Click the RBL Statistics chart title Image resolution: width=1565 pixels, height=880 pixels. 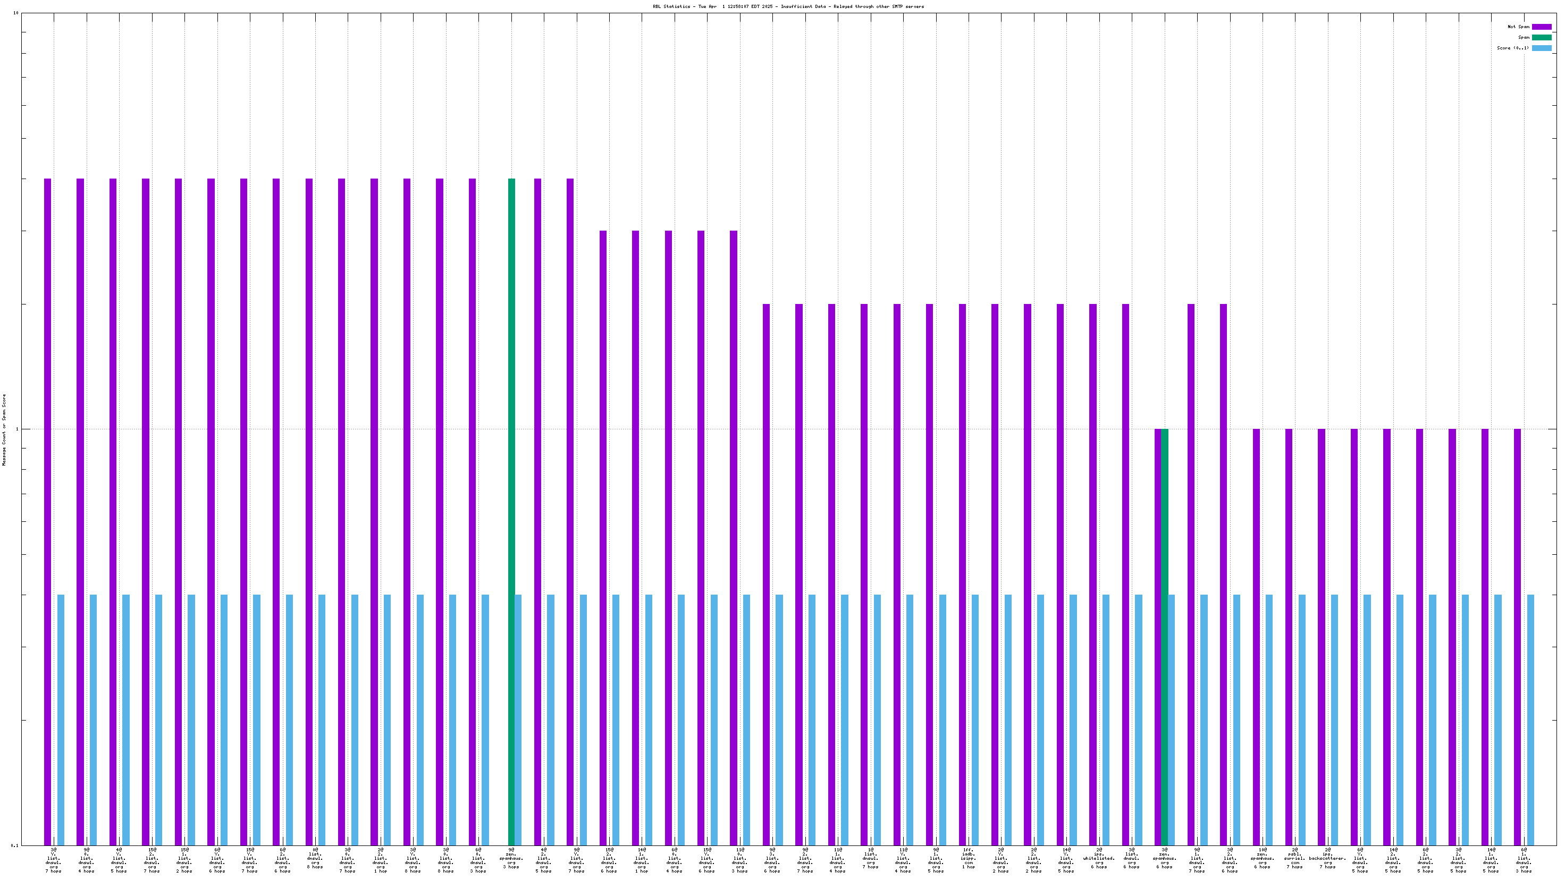pos(788,7)
